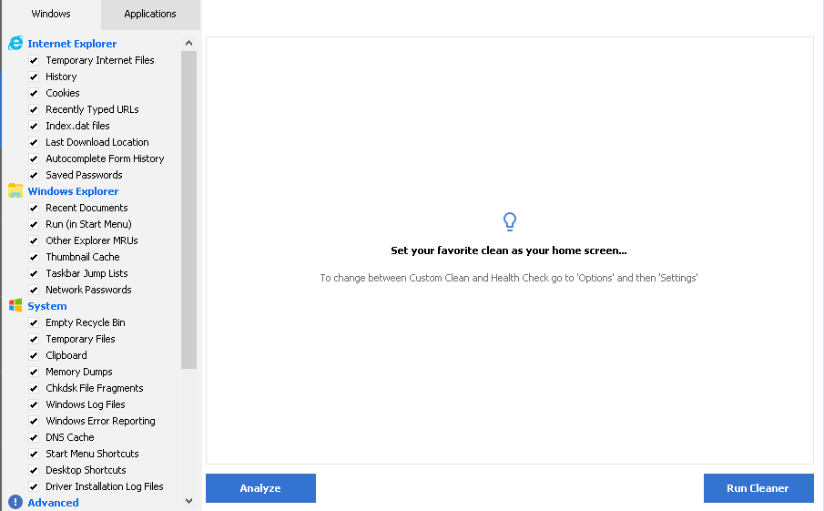The width and height of the screenshot is (824, 511).
Task: Toggle Chkdsk File Fragments checkbox
Action: [34, 388]
